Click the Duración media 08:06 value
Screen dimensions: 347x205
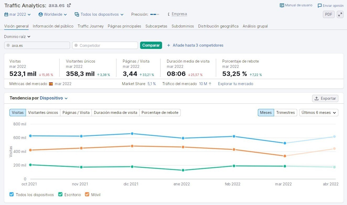pos(176,74)
